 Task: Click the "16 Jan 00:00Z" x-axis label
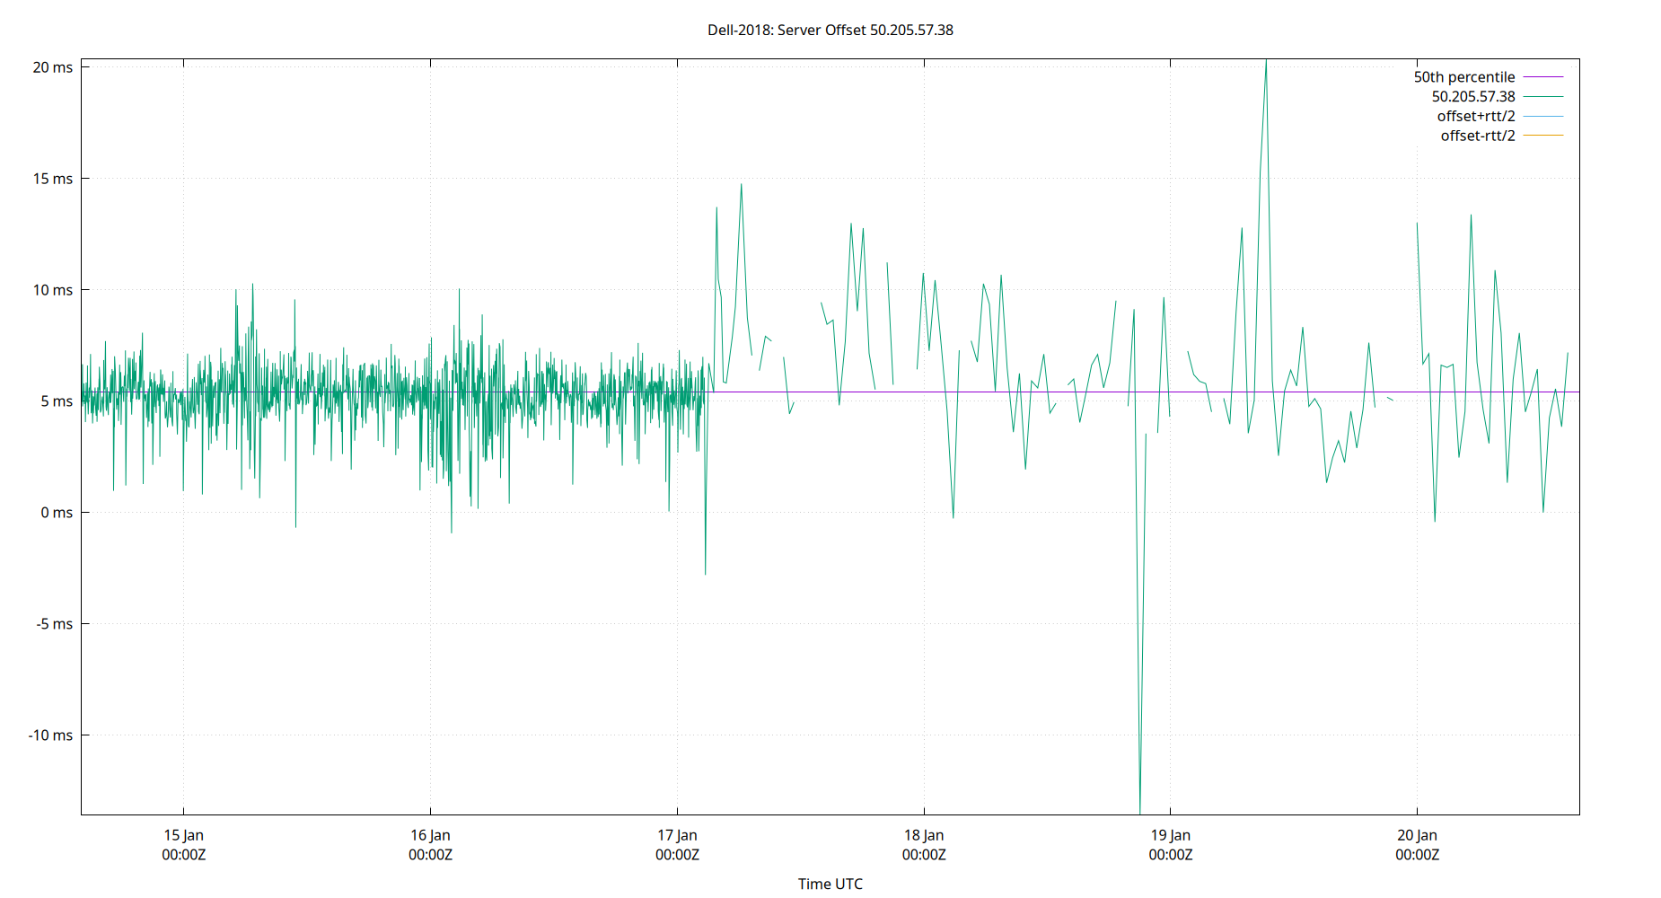430,844
